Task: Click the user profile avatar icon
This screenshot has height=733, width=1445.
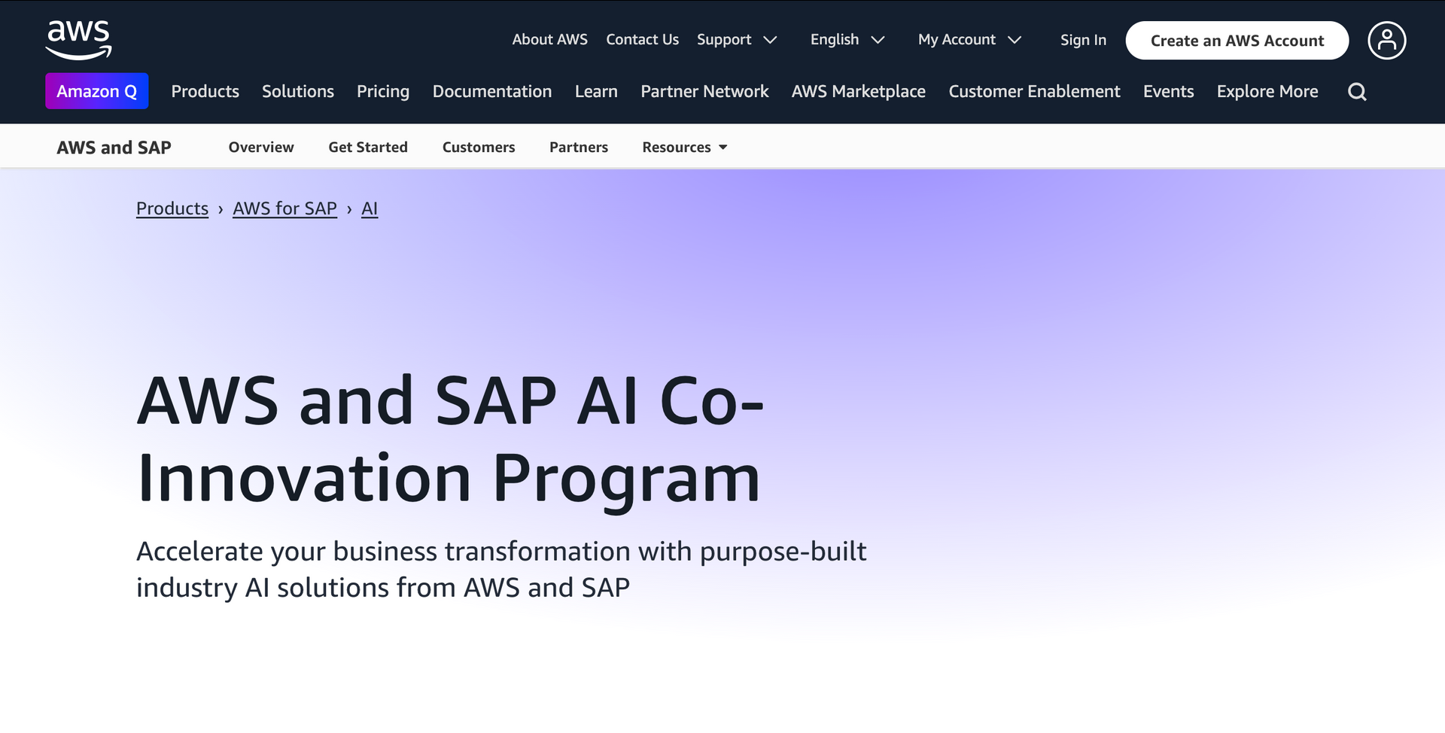Action: 1386,40
